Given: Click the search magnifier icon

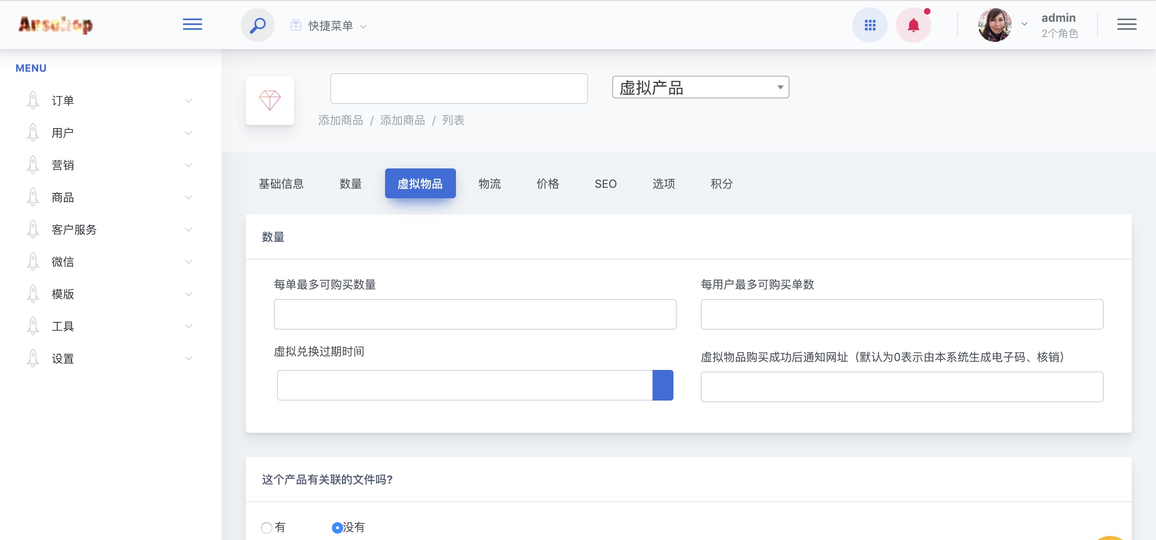Looking at the screenshot, I should point(258,25).
